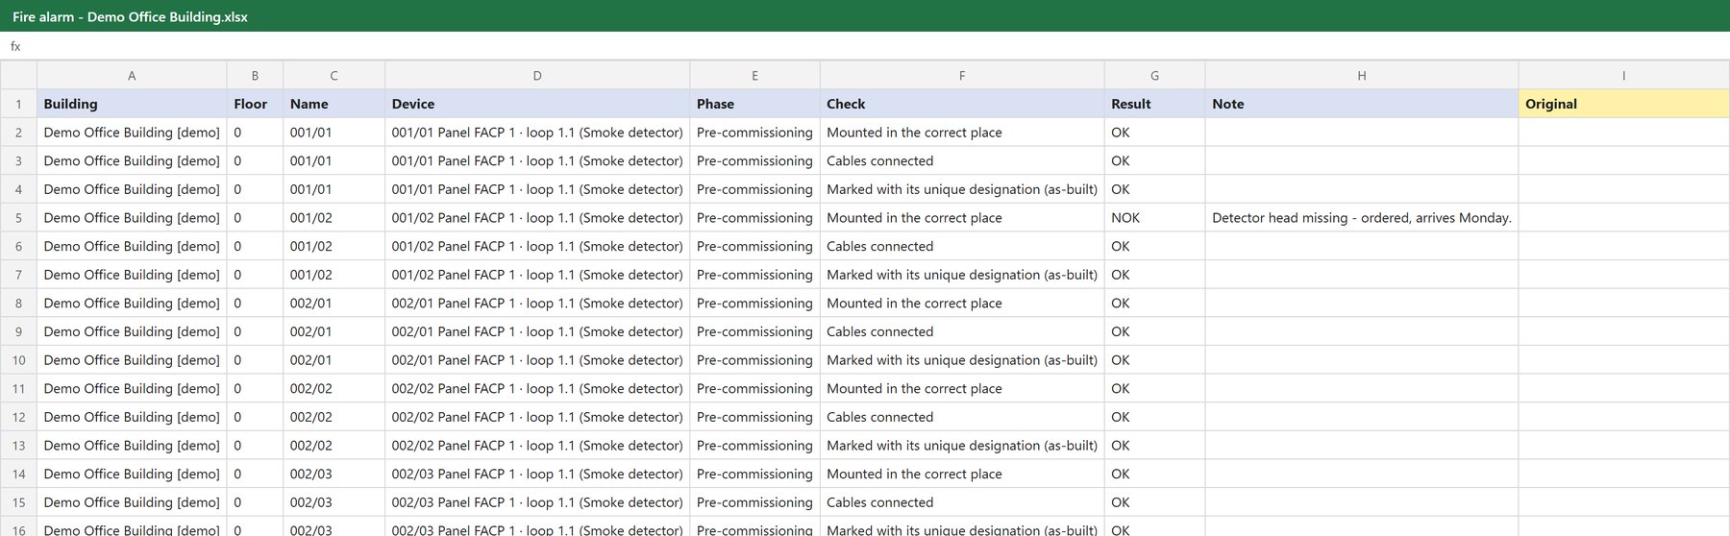Select 'Mounted in the correct place' in row 8
The height and width of the screenshot is (536, 1730).
pyautogui.click(x=962, y=303)
